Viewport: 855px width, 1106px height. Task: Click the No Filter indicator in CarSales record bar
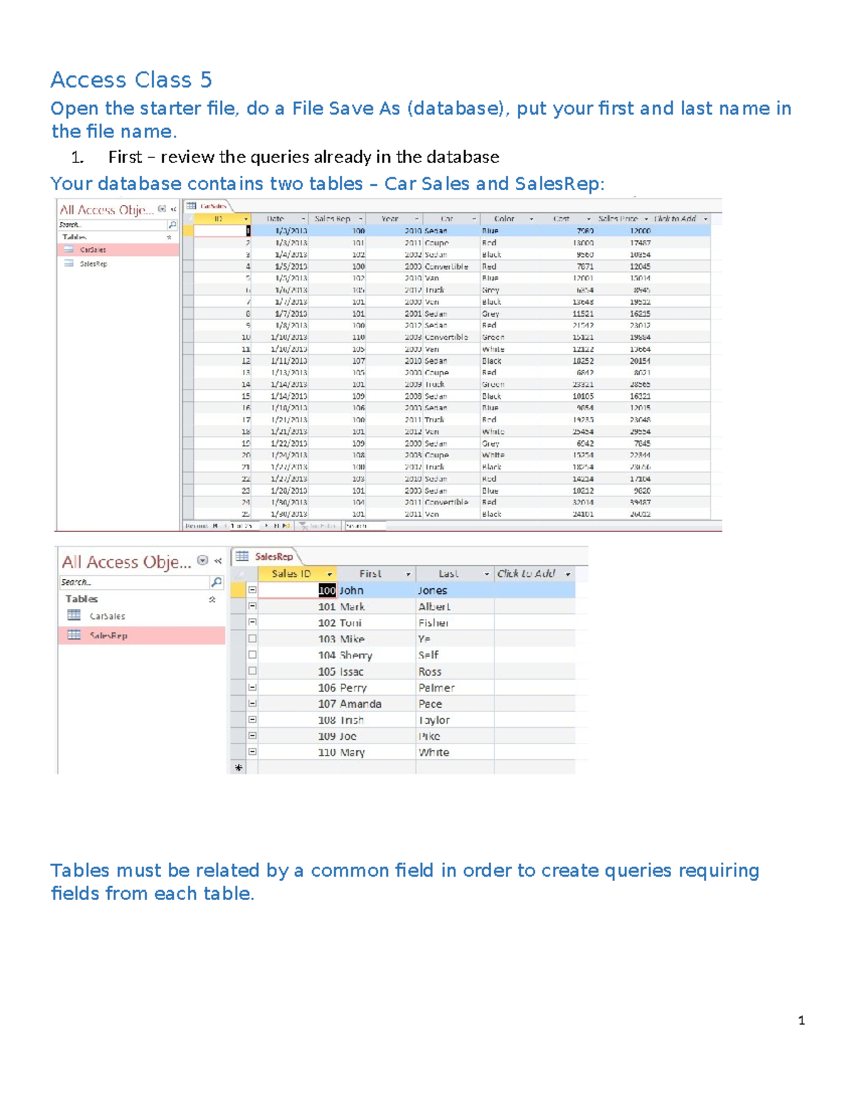pyautogui.click(x=317, y=526)
